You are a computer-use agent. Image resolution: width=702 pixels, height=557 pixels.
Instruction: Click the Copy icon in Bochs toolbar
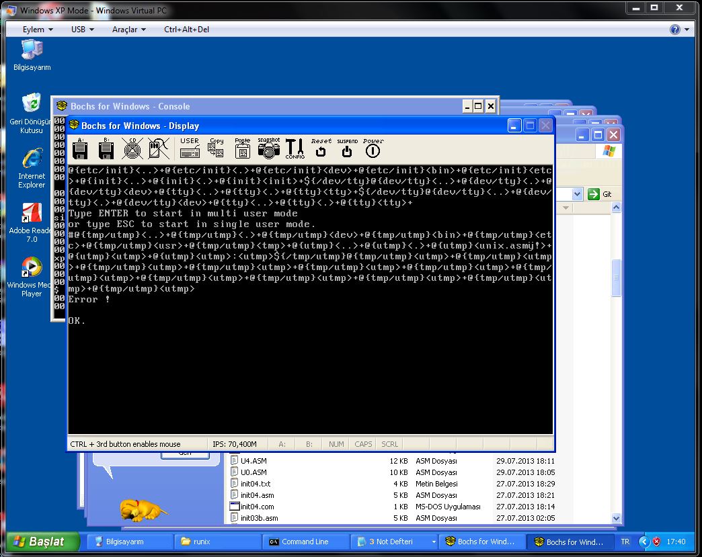(216, 148)
